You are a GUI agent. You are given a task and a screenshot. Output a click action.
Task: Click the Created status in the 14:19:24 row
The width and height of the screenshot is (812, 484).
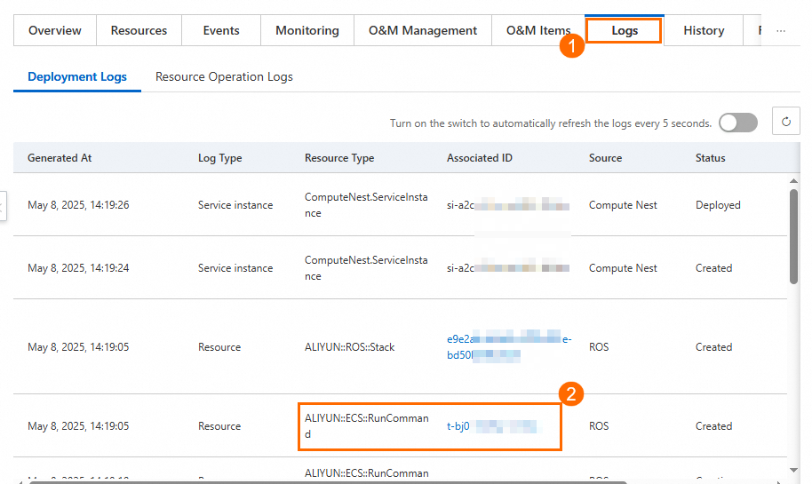tap(713, 268)
